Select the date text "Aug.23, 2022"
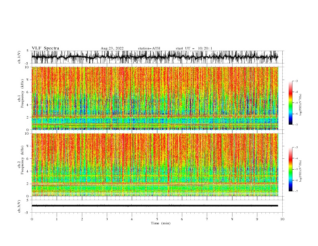 coord(112,48)
